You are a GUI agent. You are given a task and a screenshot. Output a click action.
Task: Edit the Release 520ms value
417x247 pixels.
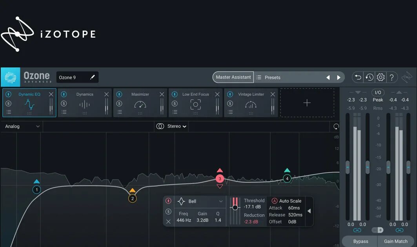295,215
